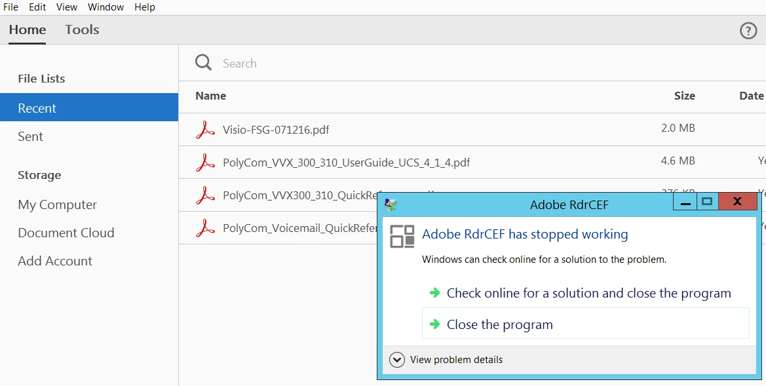Open the View menu
The image size is (766, 386).
66,7
